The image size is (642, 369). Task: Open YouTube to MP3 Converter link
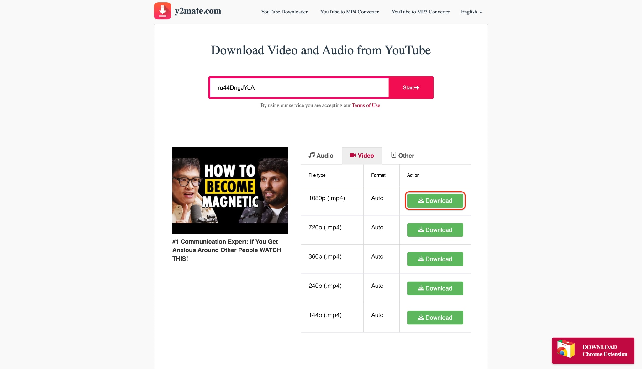(421, 12)
